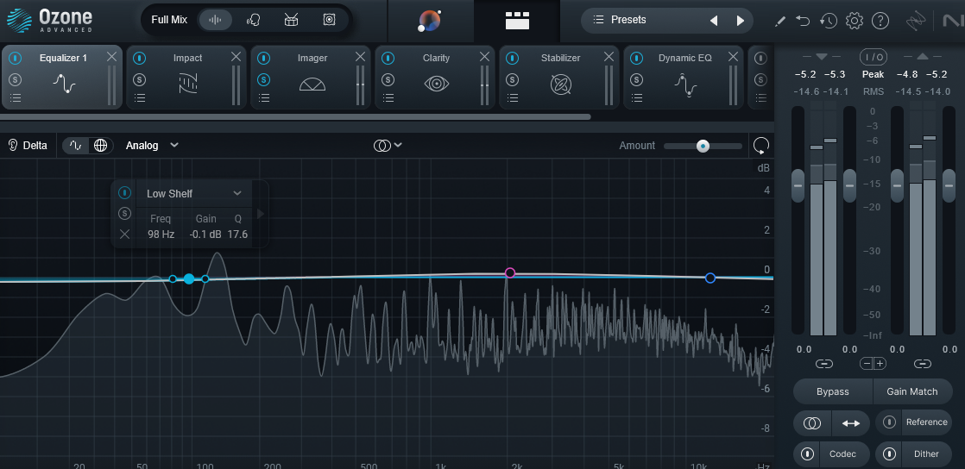Click the reset circular arrow icon
The image size is (965, 469).
point(761,146)
